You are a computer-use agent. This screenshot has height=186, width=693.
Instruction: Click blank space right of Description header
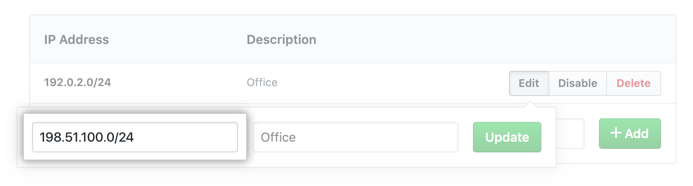[x=450, y=39]
